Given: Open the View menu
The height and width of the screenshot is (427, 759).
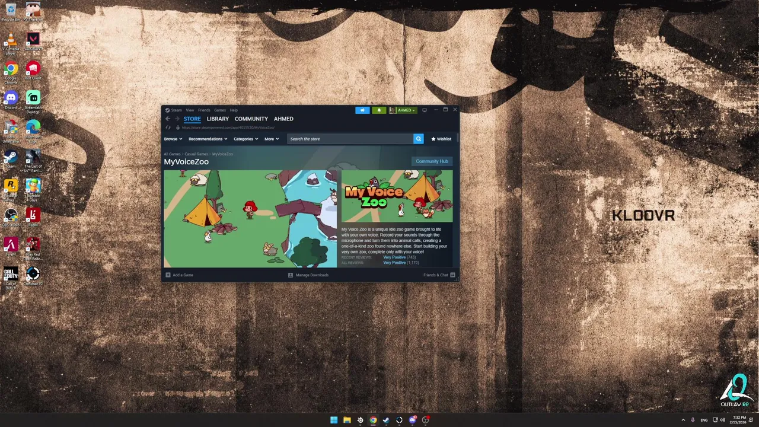Looking at the screenshot, I should pyautogui.click(x=190, y=110).
